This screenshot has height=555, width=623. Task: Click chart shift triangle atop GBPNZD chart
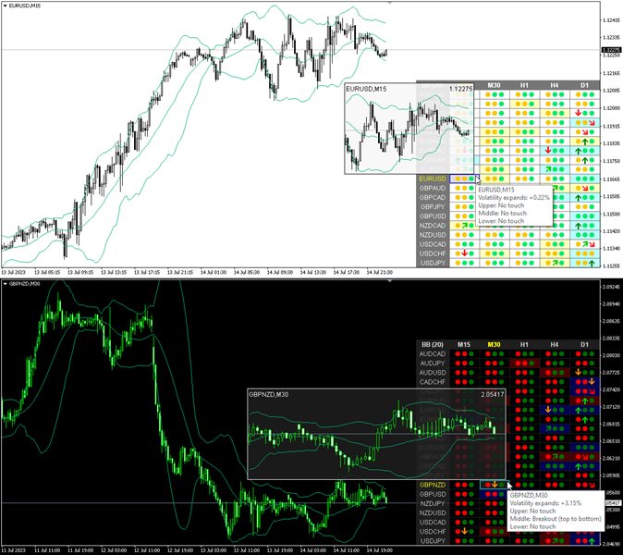pyautogui.click(x=390, y=280)
